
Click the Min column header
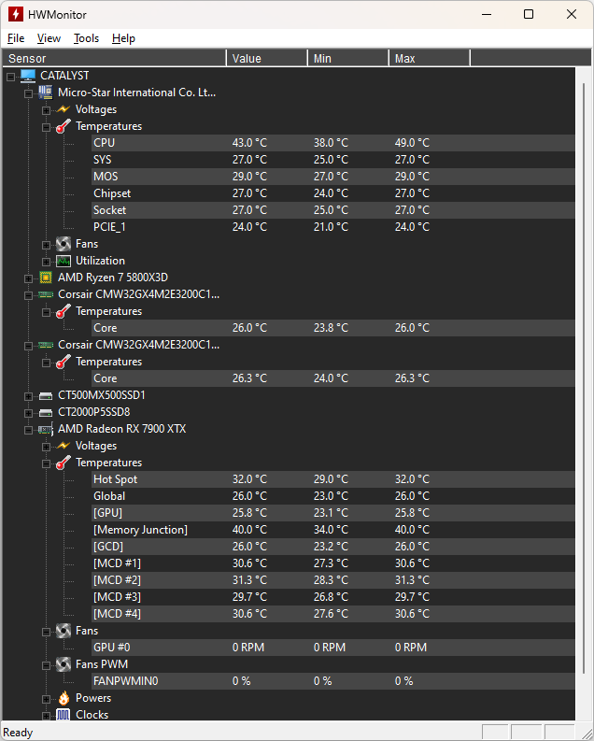coord(348,58)
